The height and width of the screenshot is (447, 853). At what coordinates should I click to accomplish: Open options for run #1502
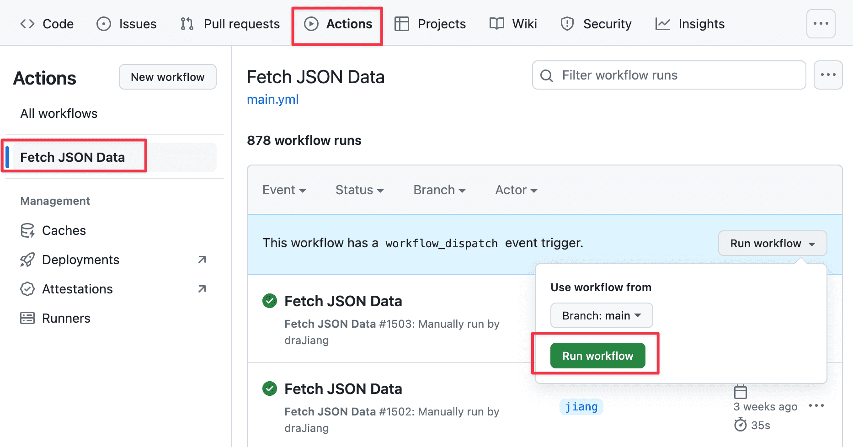coord(816,405)
